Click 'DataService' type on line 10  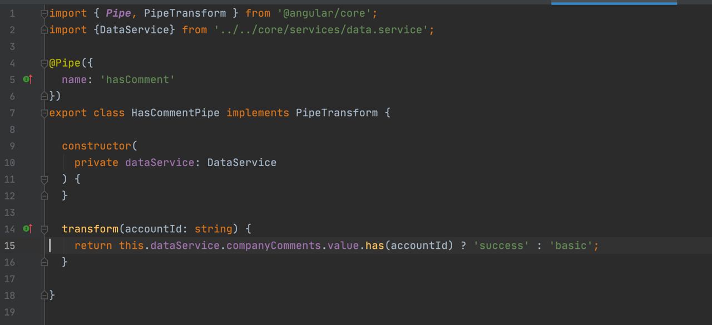click(242, 163)
